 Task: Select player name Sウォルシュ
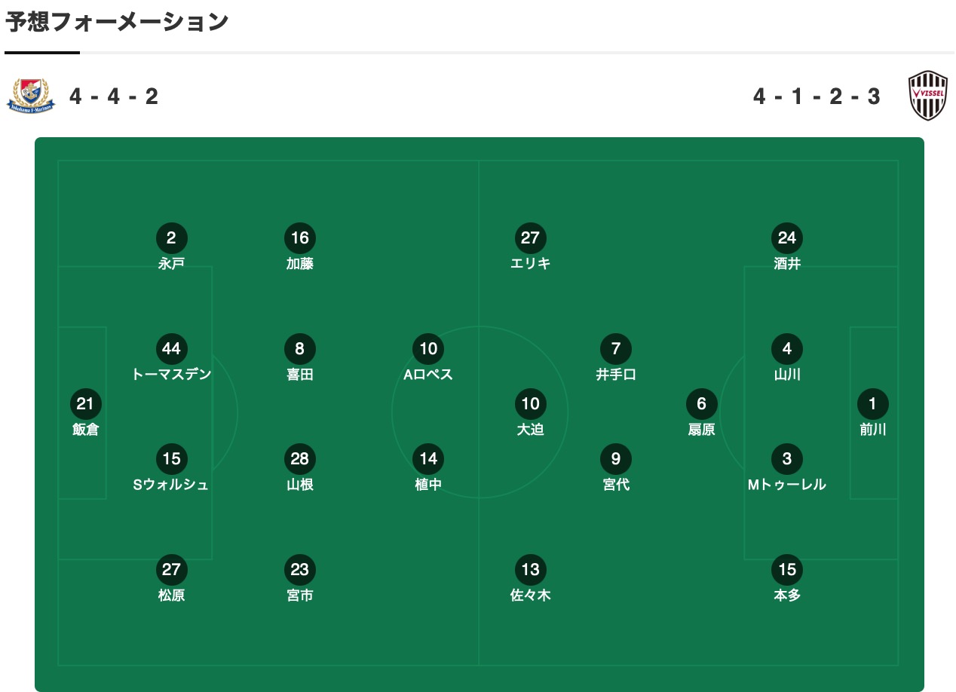coord(171,485)
